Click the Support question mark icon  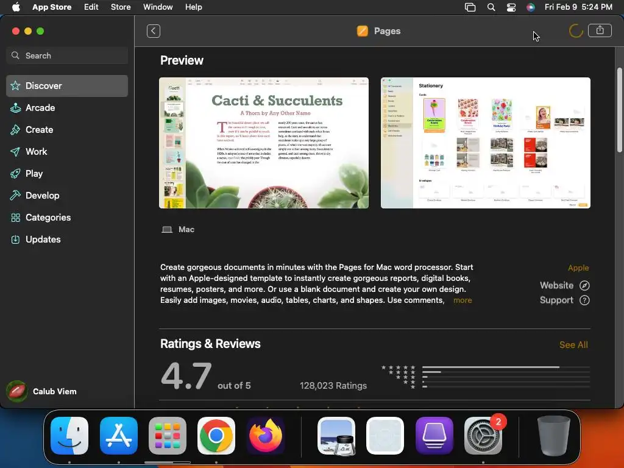[584, 300]
